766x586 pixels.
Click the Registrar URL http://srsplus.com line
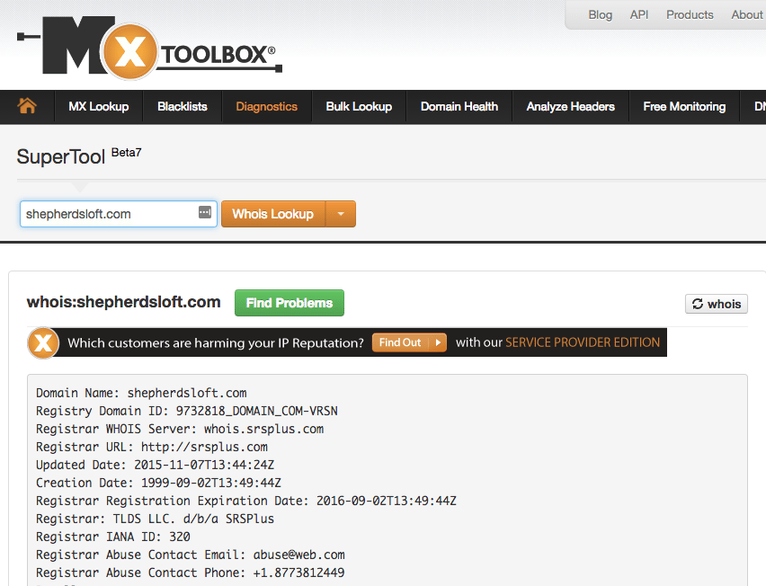click(152, 447)
